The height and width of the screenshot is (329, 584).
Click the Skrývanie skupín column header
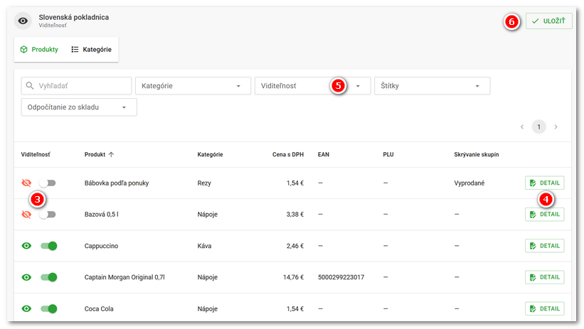click(477, 154)
